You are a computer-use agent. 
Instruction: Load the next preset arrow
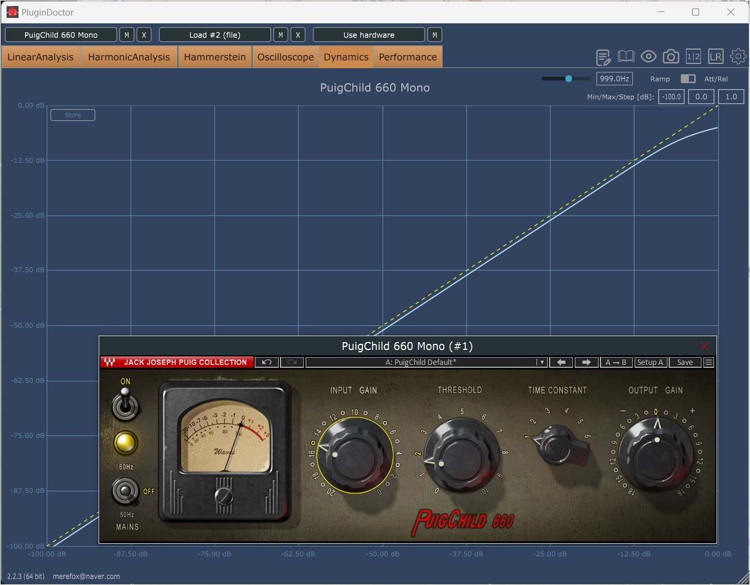(586, 362)
